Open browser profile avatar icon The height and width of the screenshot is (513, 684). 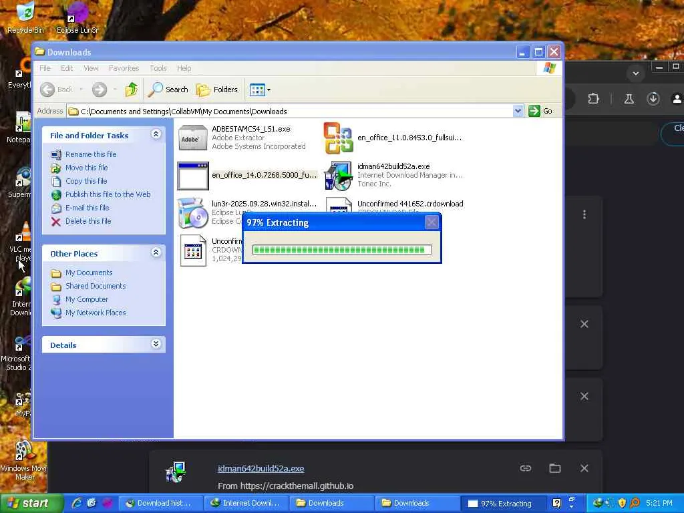[677, 99]
